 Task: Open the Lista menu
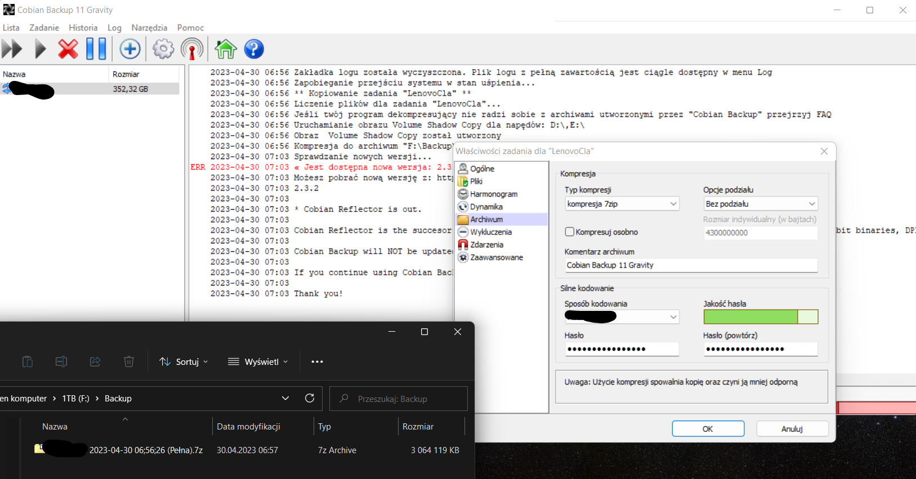(11, 28)
